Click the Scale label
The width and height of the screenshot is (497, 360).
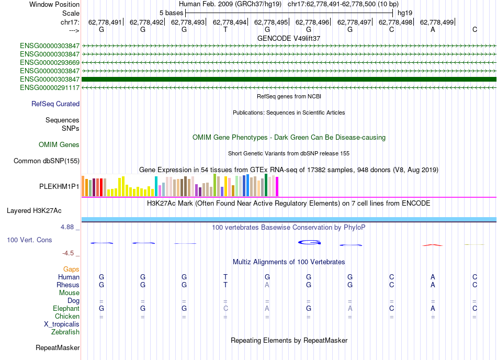point(71,13)
